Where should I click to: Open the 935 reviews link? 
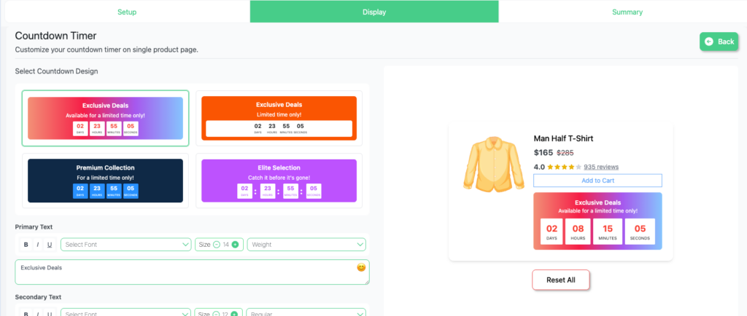click(601, 167)
